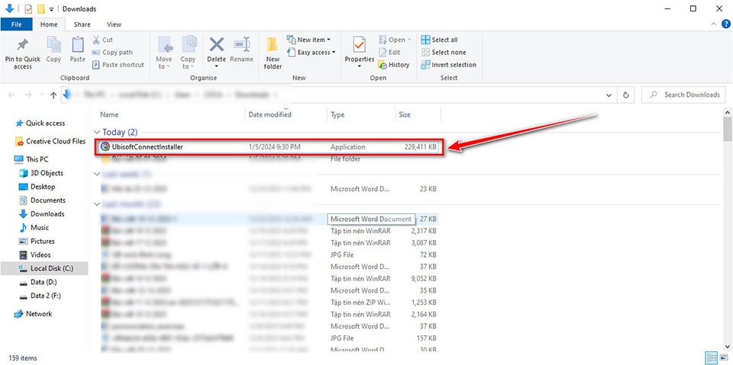Click the Search Downloads box
The image size is (733, 365).
click(684, 94)
